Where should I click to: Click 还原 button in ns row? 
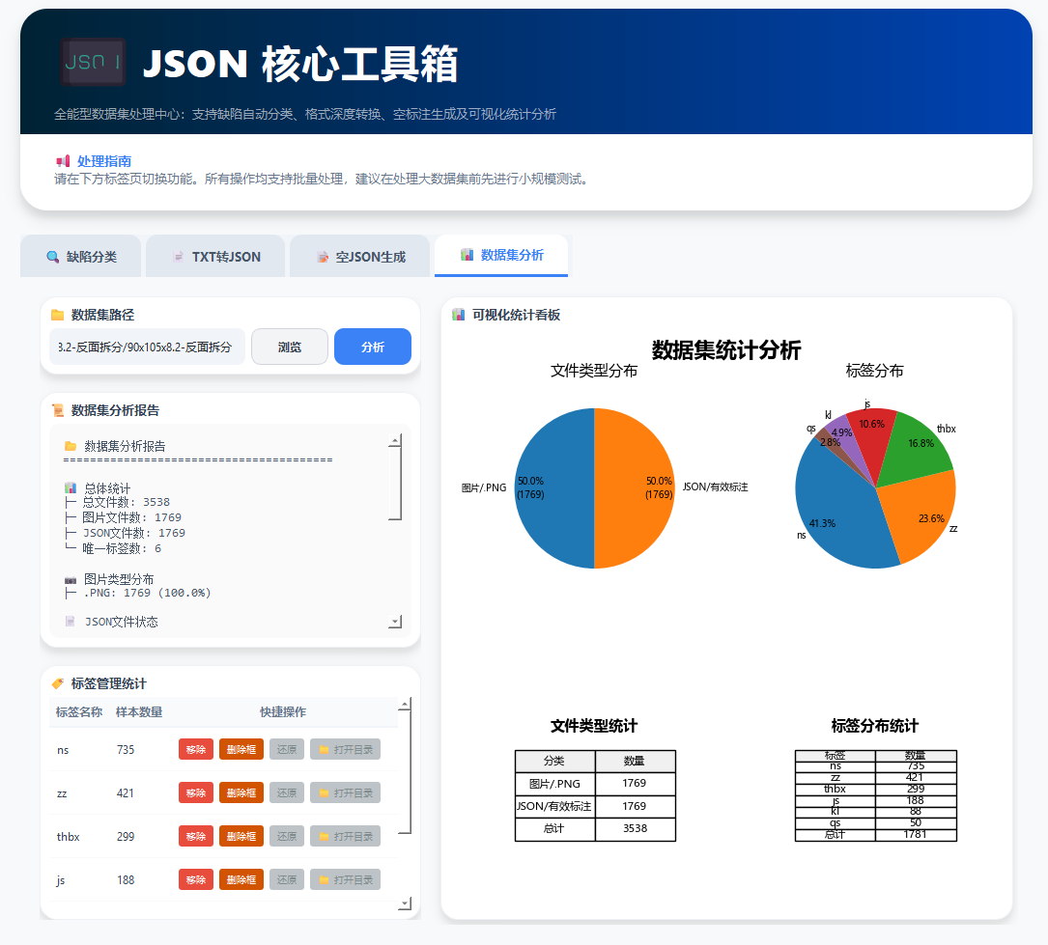click(x=287, y=749)
